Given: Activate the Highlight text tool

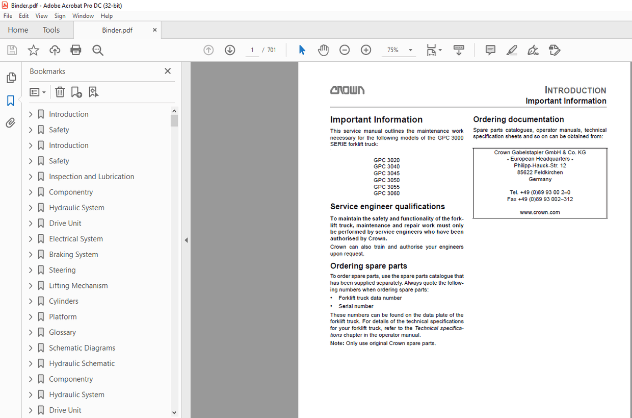Looking at the screenshot, I should (x=512, y=50).
